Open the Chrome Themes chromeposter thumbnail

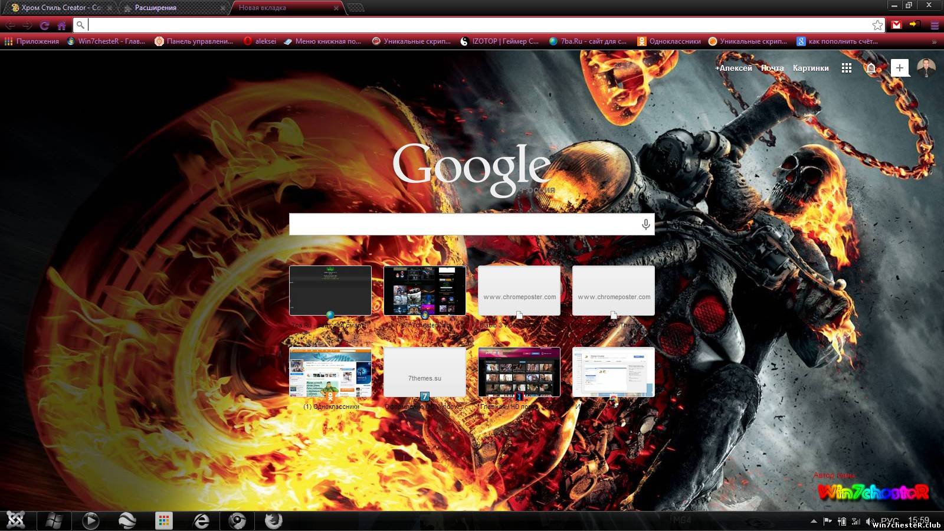614,290
